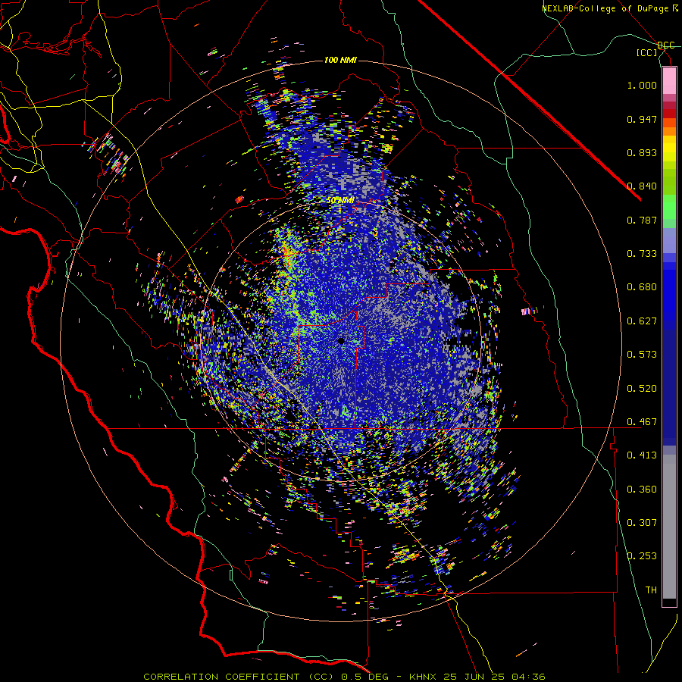Screen dimensions: 682x682
Task: Click the black radar site dot at center
Action: click(x=341, y=341)
